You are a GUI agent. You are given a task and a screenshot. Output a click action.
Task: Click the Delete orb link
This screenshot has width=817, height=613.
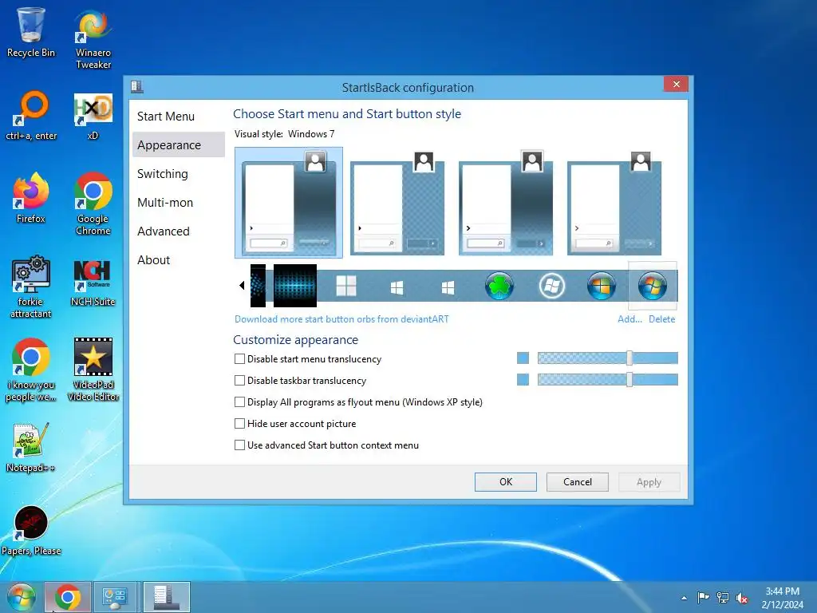pos(661,319)
